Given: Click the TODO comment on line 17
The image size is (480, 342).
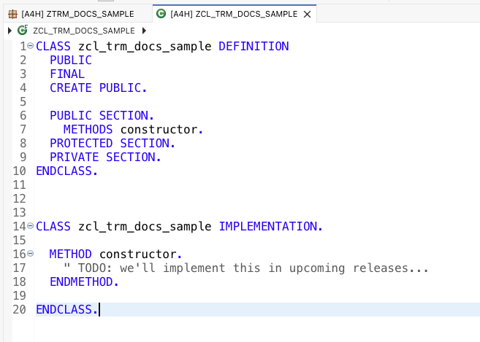Looking at the screenshot, I should coord(245,268).
